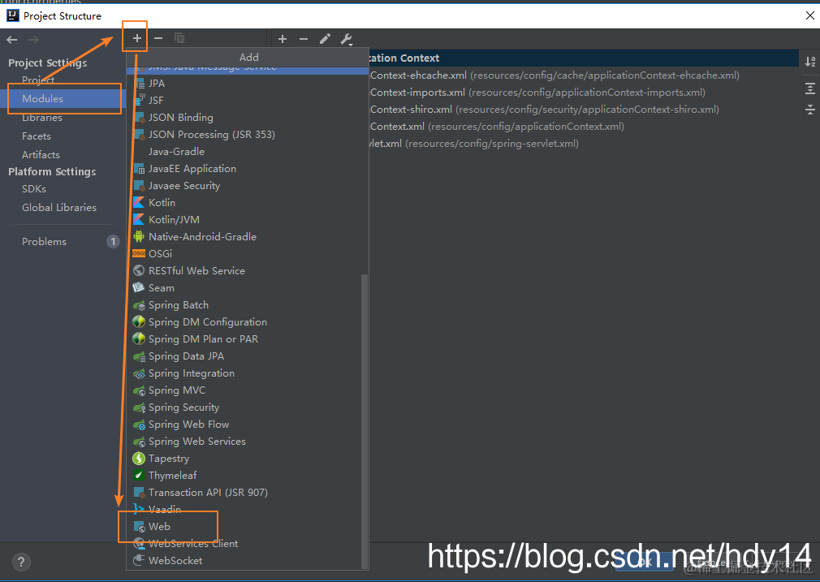820x582 pixels.
Task: Select the Kotlin/JVM entry
Action: [x=247, y=220]
